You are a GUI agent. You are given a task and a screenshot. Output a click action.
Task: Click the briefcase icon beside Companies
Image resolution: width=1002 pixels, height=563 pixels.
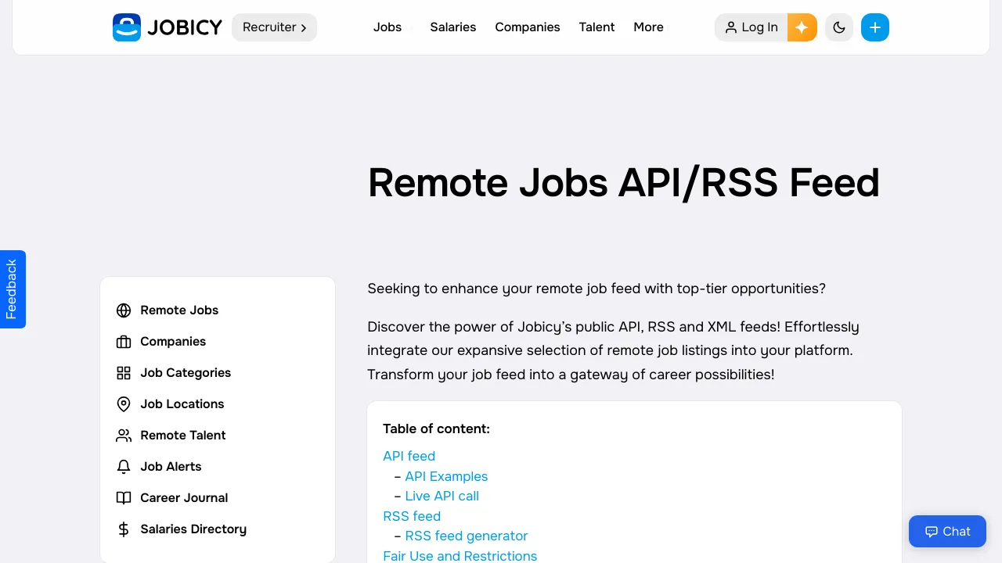pyautogui.click(x=124, y=342)
